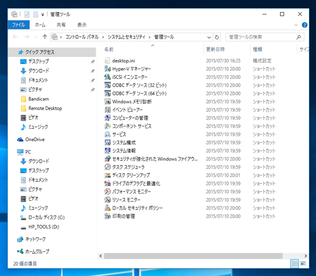The height and width of the screenshot is (276, 316).
Task: Select クイック アクセス in the navigation pane
Action: pyautogui.click(x=52, y=52)
